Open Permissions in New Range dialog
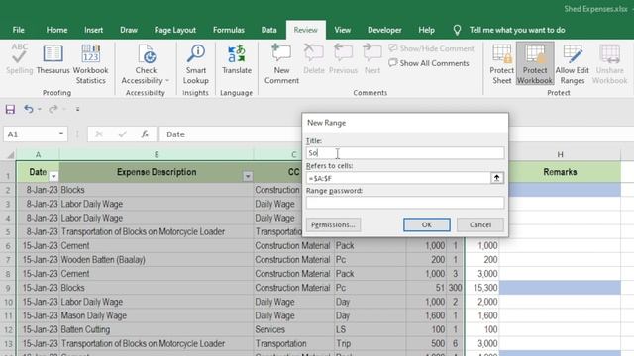 pyautogui.click(x=333, y=224)
